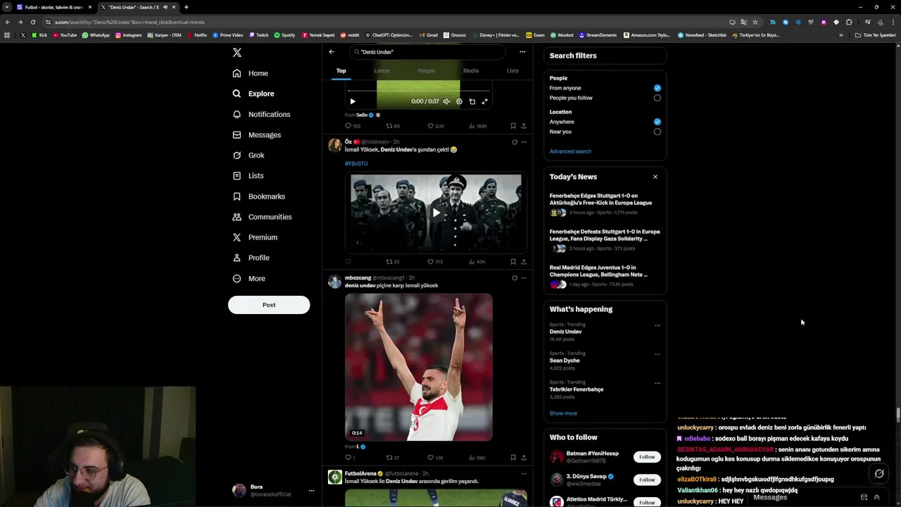The height and width of the screenshot is (507, 901).
Task: Click Show more under What's happening
Action: pos(563,413)
